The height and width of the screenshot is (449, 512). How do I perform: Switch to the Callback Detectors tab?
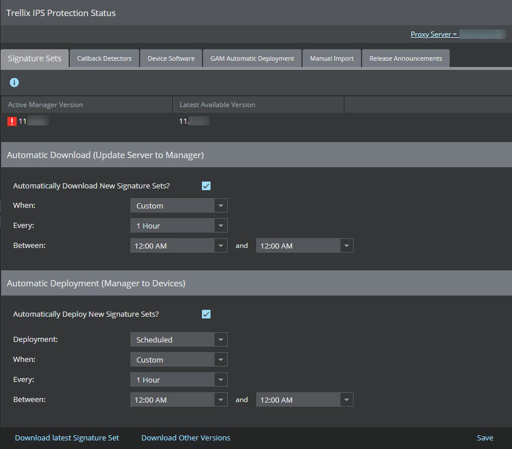[x=104, y=58]
